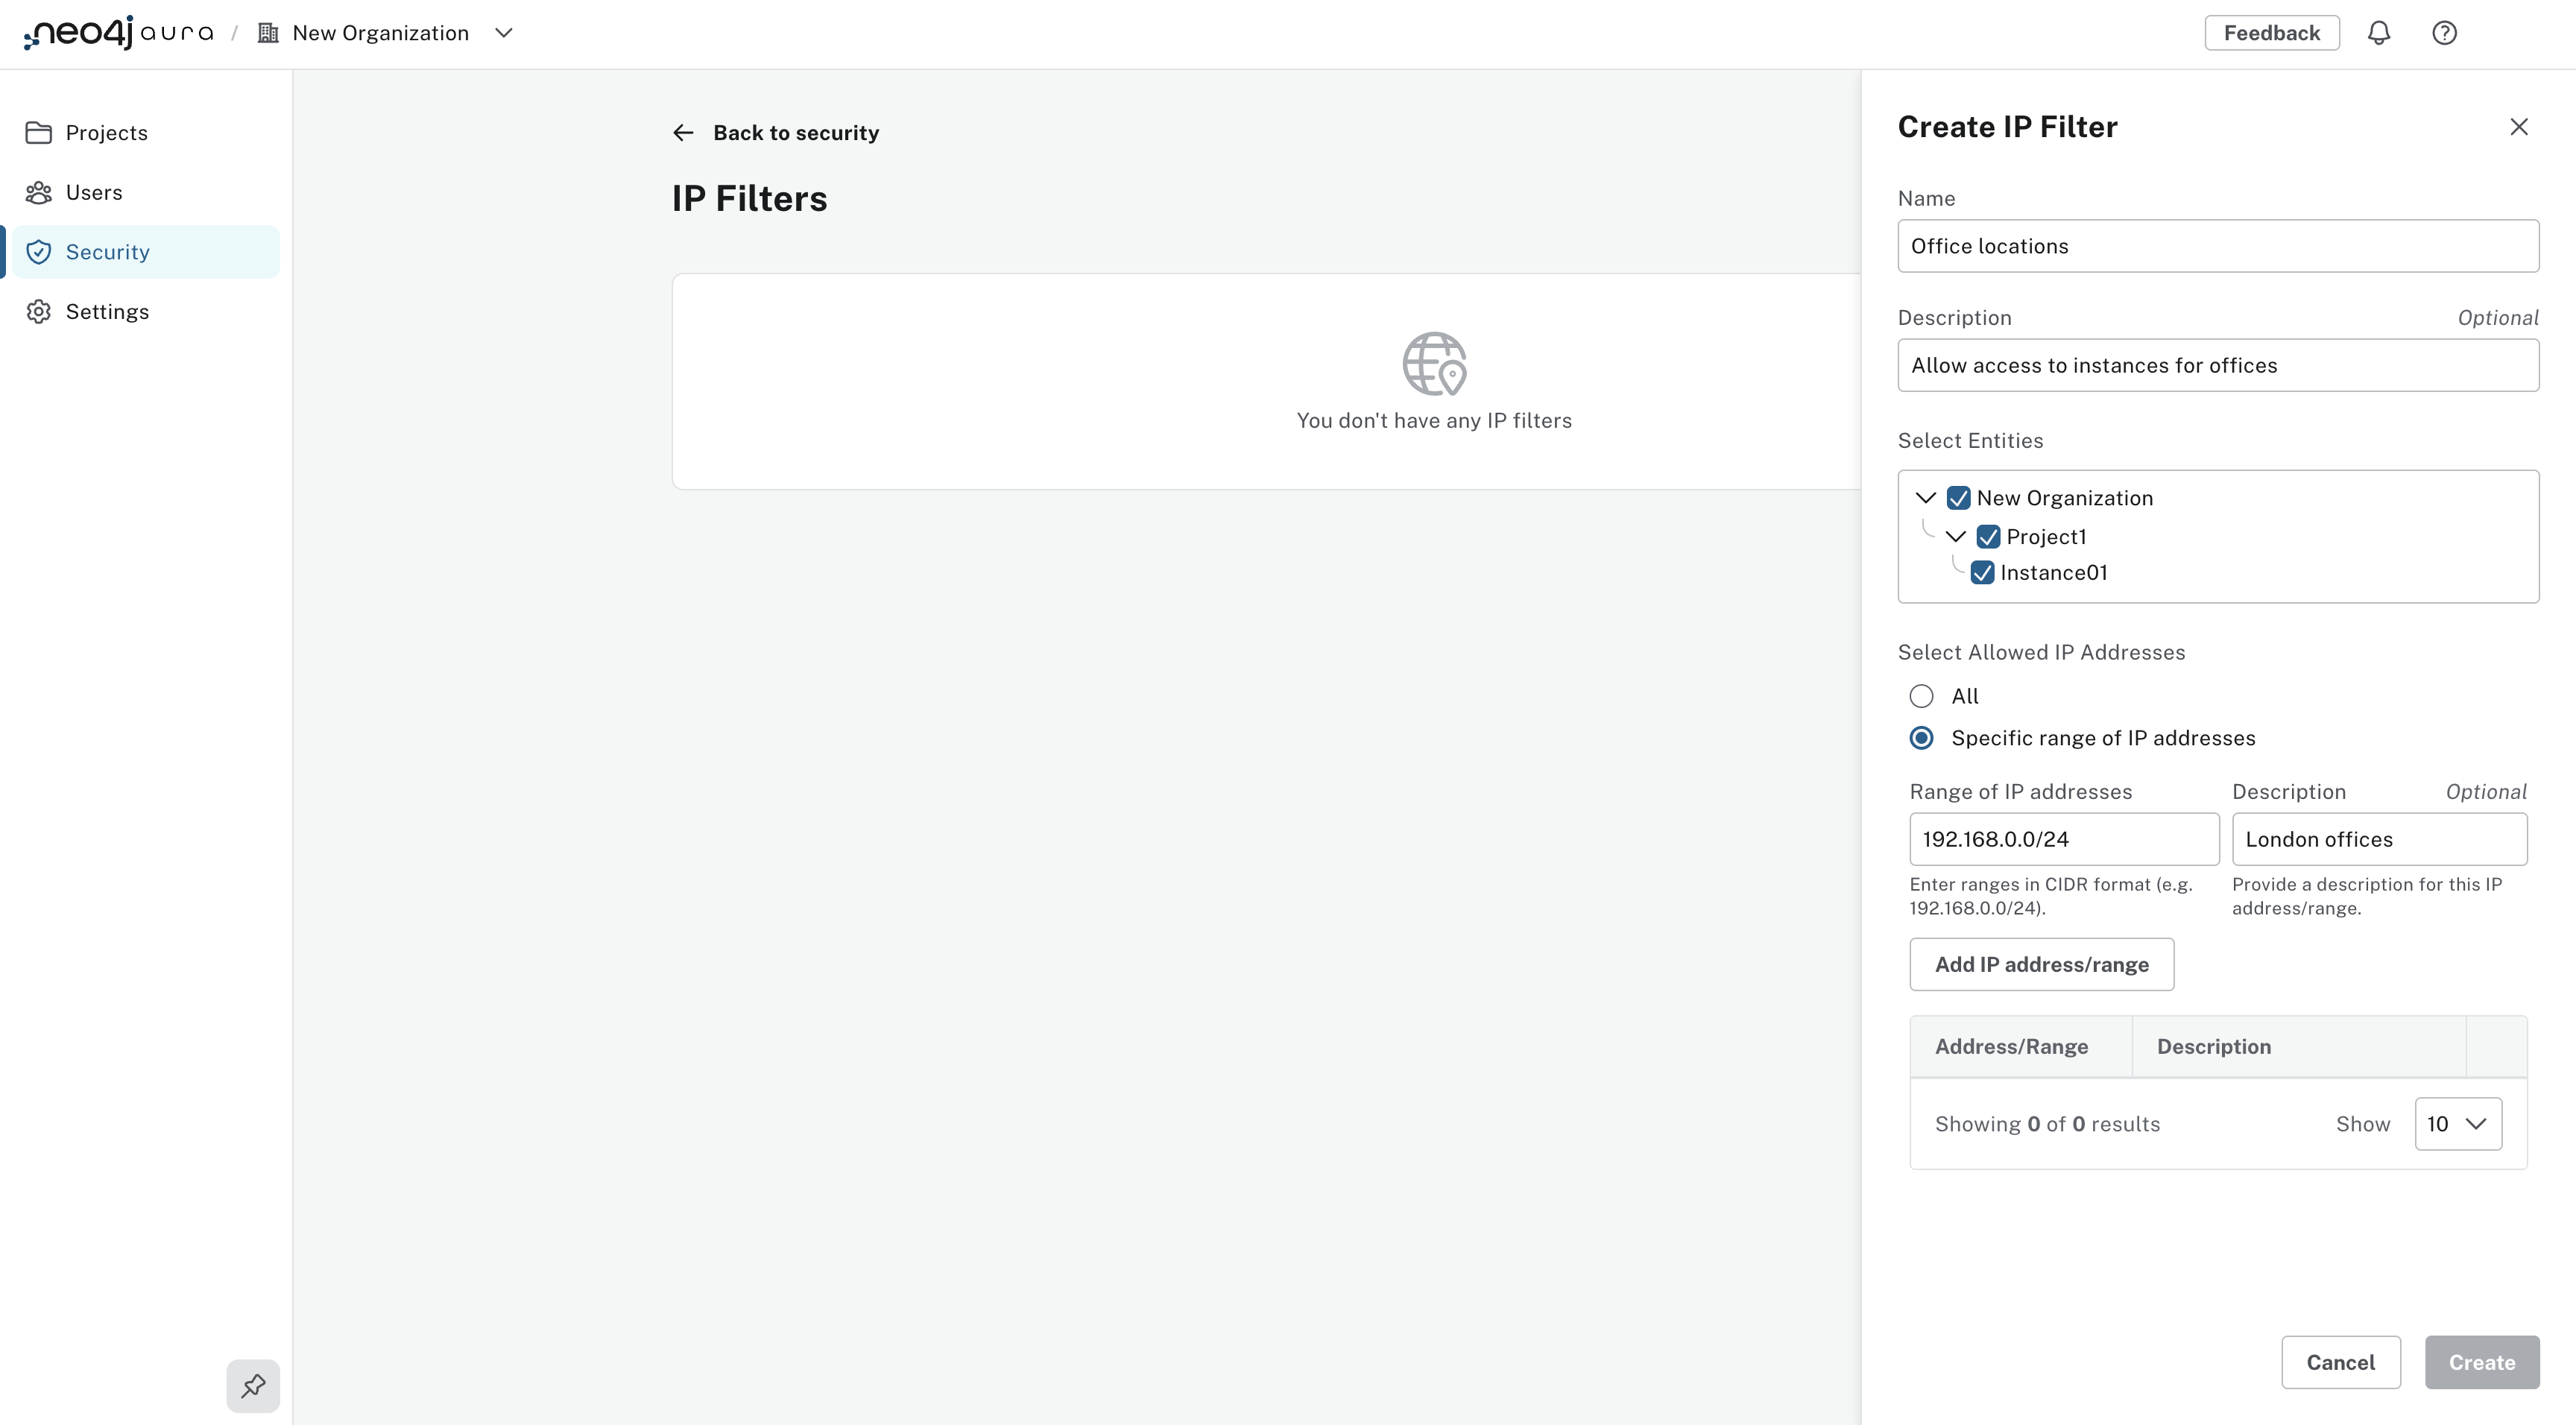Click the back arrow to security
The image size is (2576, 1425).
click(x=683, y=133)
